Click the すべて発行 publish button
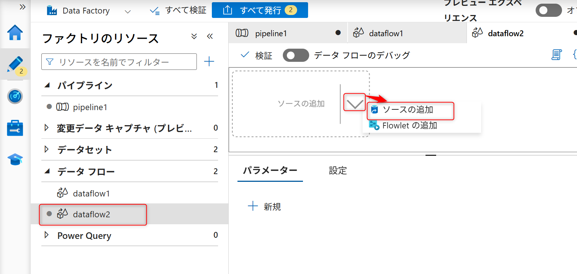 (x=260, y=10)
